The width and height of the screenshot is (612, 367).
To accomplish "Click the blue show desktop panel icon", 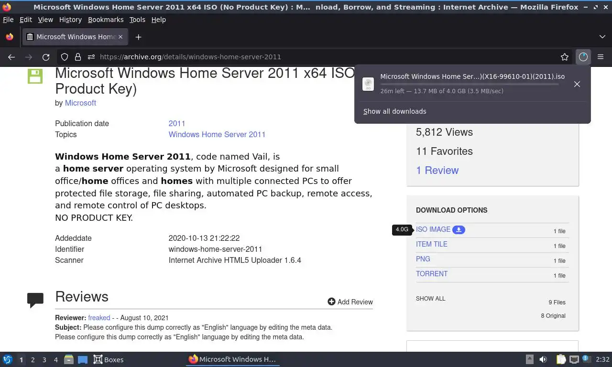I will (82, 359).
